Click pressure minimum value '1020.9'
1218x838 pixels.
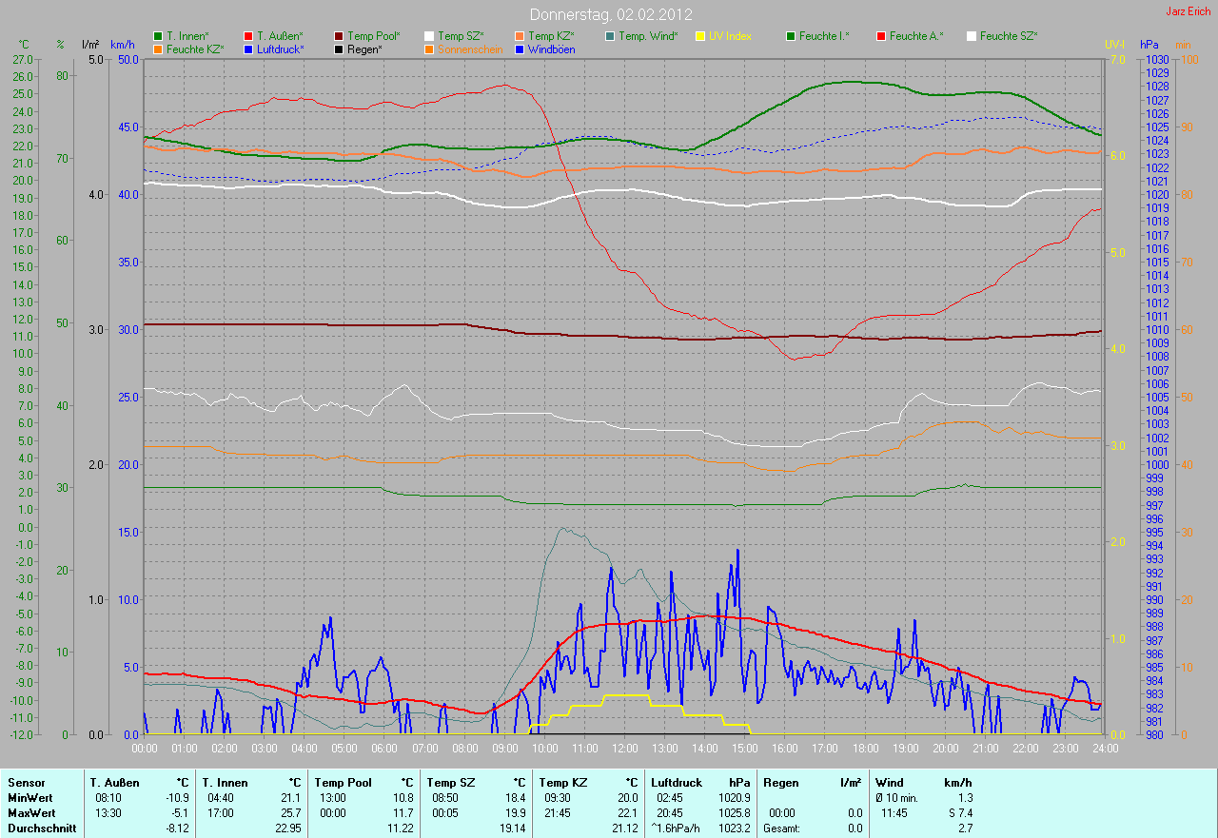735,798
